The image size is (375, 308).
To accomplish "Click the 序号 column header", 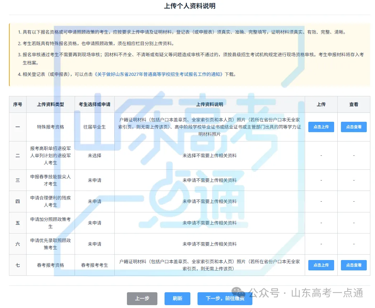I will 18,105.
